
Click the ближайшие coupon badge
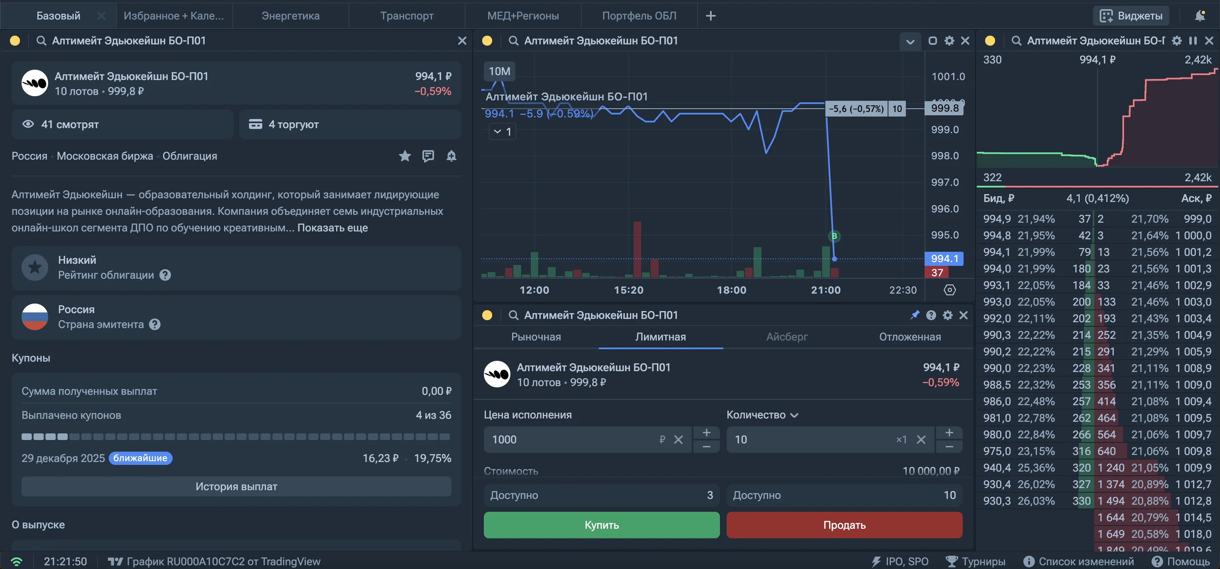[140, 458]
